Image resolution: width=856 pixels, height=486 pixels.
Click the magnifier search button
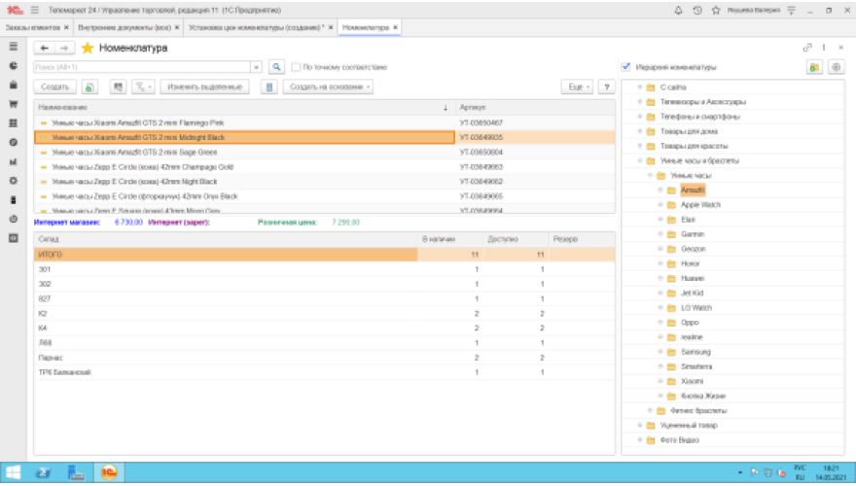point(277,67)
